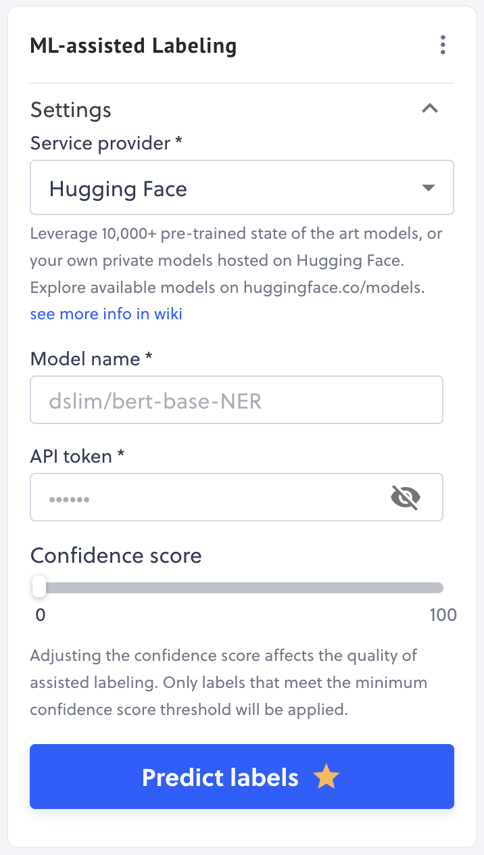The image size is (484, 855).
Task: Click the "Confidence score" label
Action: coord(116,555)
